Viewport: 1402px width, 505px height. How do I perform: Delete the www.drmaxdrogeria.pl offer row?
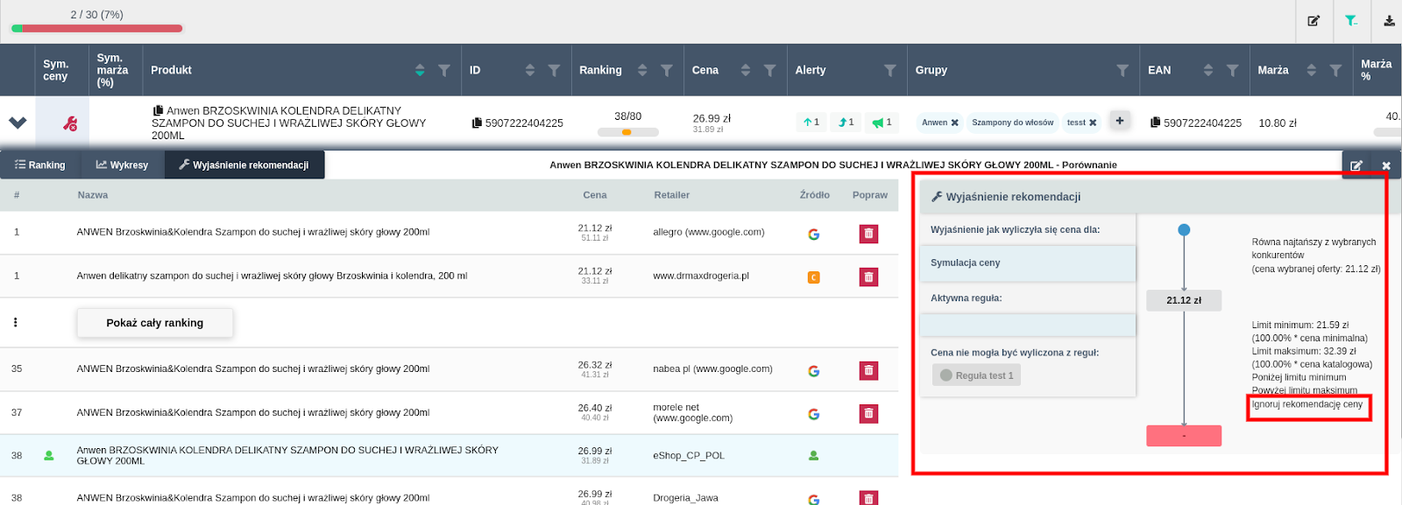pyautogui.click(x=868, y=277)
